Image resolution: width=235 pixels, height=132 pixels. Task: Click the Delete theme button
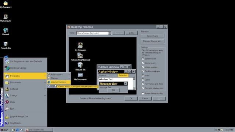click(x=131, y=33)
